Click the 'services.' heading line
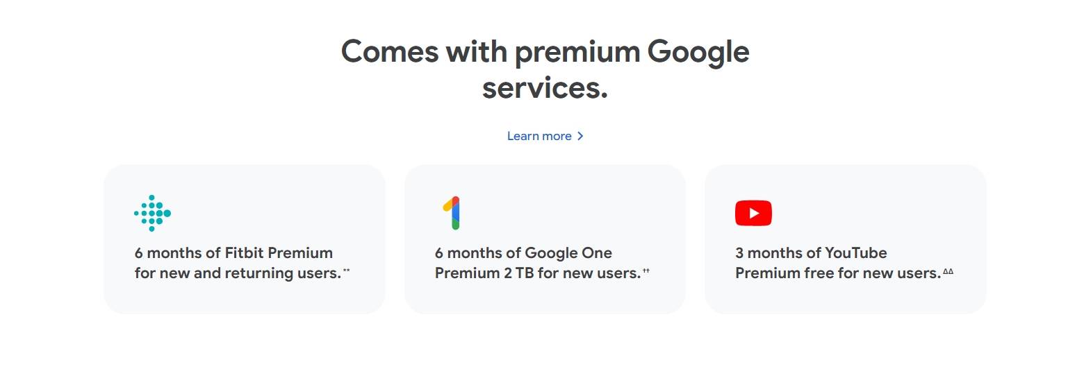1084x369 pixels. 545,88
